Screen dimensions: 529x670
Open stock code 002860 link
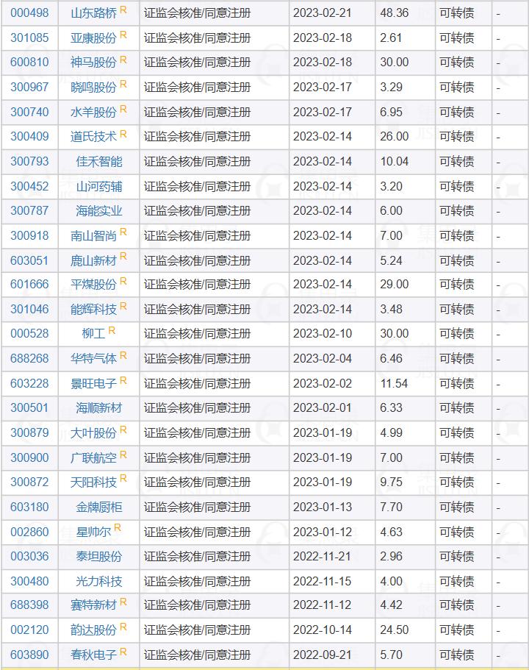pyautogui.click(x=29, y=532)
